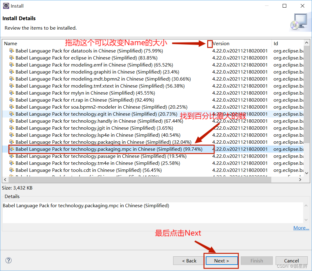Select the technology.egit (20.73%) row
312x271 pixels.
[153, 114]
